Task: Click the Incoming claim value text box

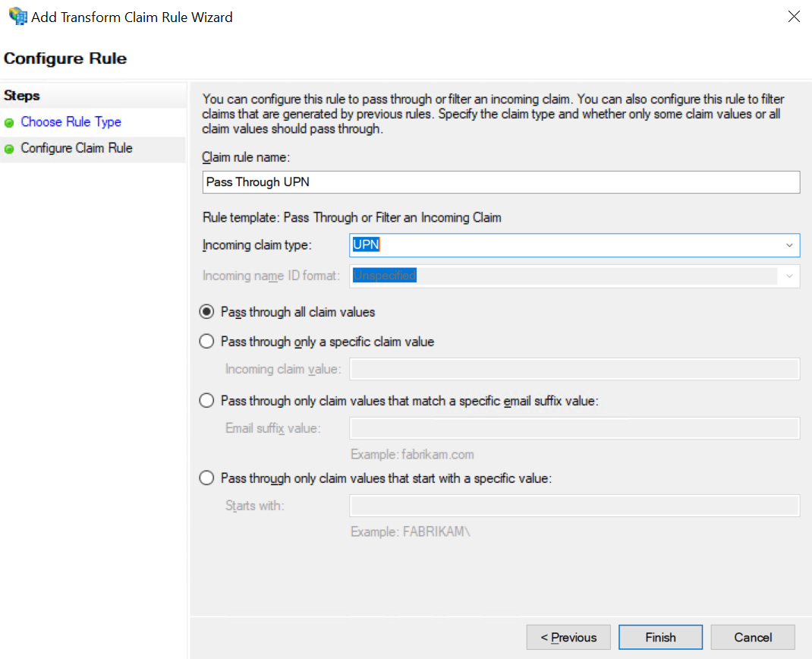Action: [574, 369]
